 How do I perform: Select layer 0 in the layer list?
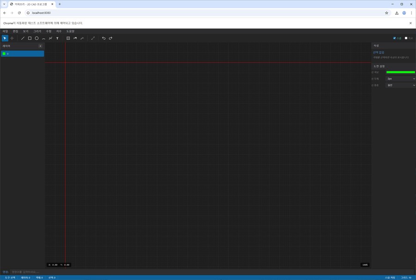tap(22, 54)
